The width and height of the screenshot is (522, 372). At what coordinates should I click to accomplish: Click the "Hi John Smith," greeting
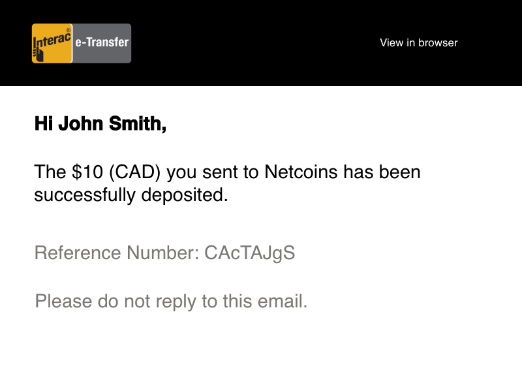coord(100,123)
